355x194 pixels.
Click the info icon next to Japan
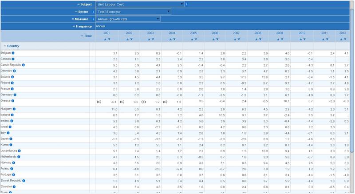click(x=12, y=139)
